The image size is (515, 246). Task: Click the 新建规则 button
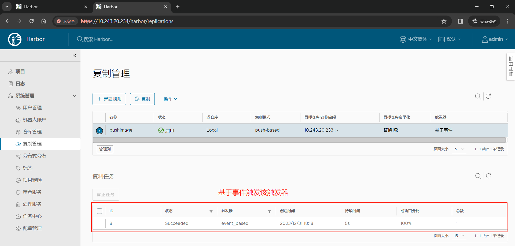[109, 99]
